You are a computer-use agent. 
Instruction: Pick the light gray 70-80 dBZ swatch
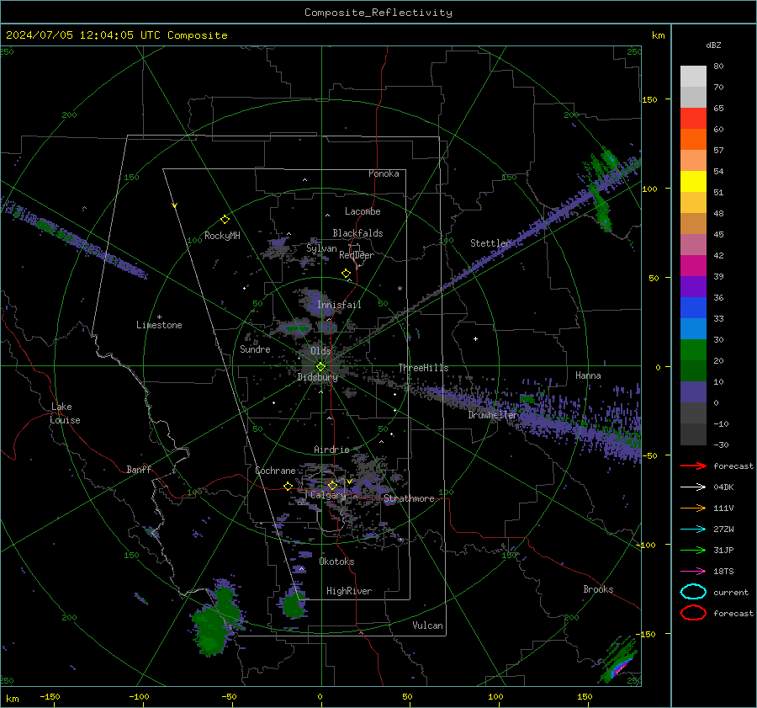[693, 77]
